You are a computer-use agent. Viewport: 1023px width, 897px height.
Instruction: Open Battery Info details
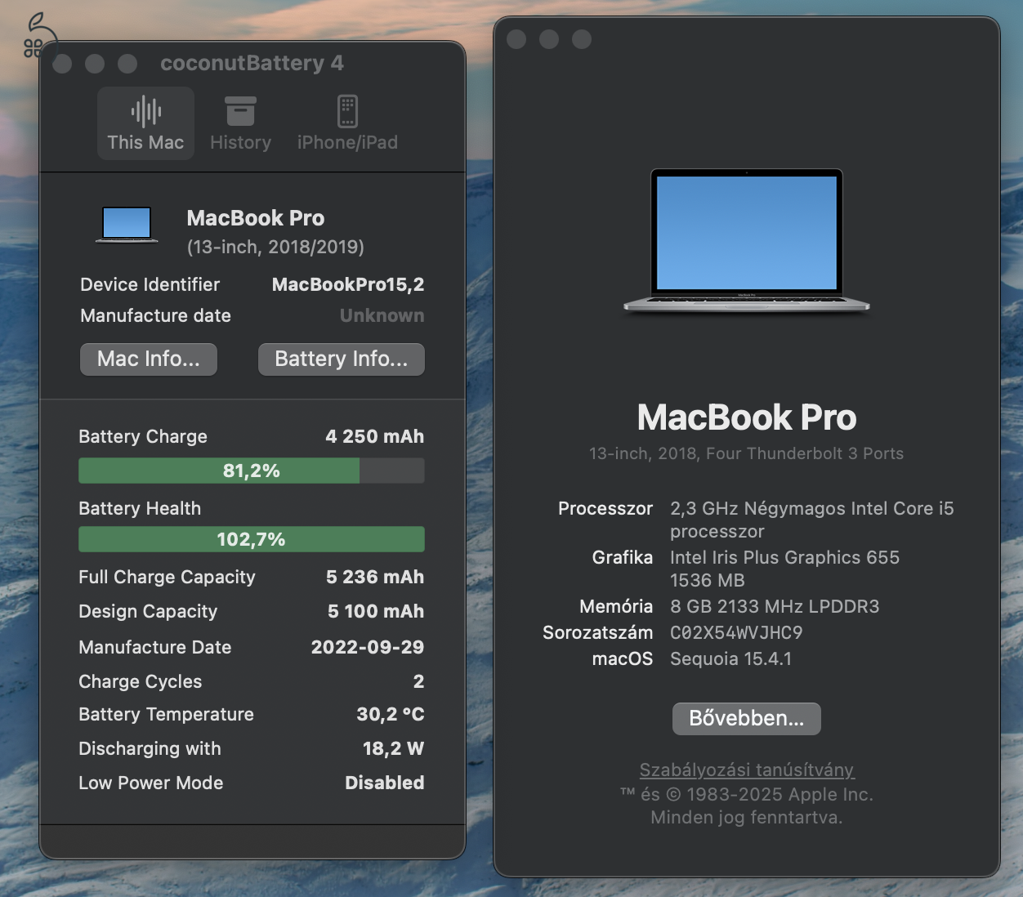click(x=341, y=359)
